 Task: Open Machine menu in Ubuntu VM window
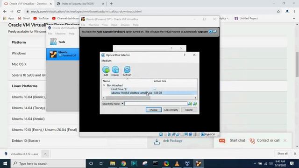pyautogui.click(x=93, y=25)
